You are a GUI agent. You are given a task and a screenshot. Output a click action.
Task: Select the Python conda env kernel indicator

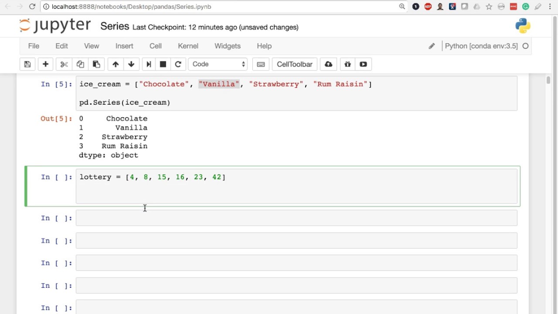point(481,46)
